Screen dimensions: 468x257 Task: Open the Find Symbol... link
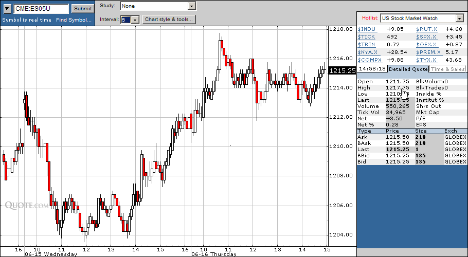(x=74, y=20)
